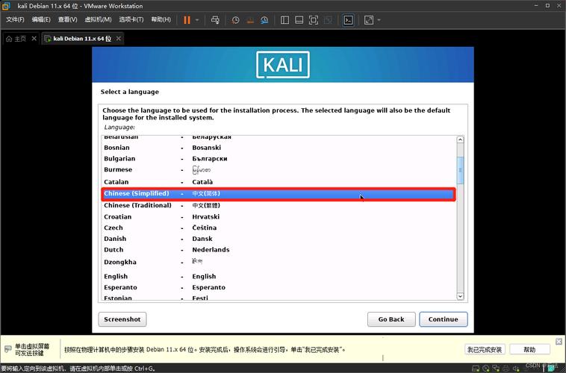Open the snapshot manager

(x=264, y=20)
